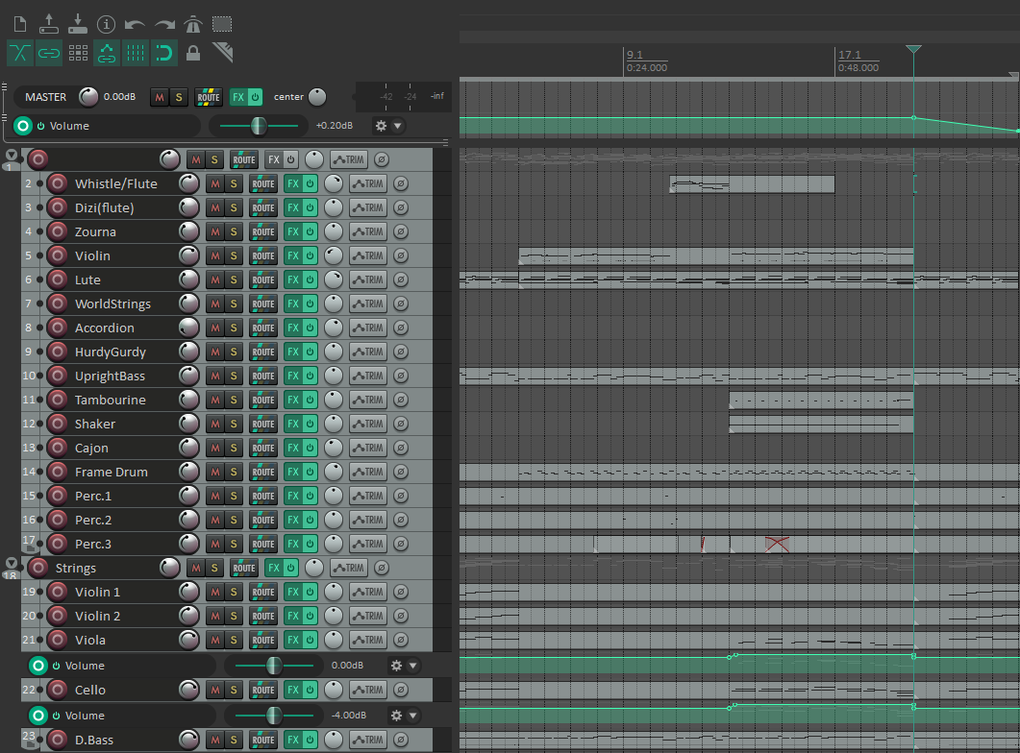Open Master volume envelope dropdown arrow

coord(397,126)
